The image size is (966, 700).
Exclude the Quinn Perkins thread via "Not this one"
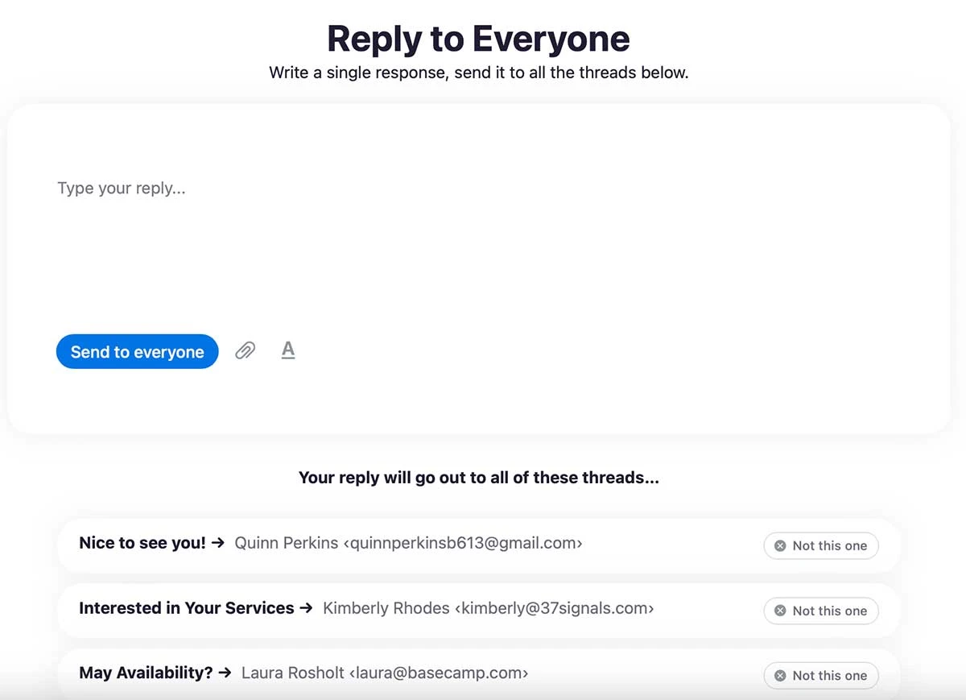(820, 545)
